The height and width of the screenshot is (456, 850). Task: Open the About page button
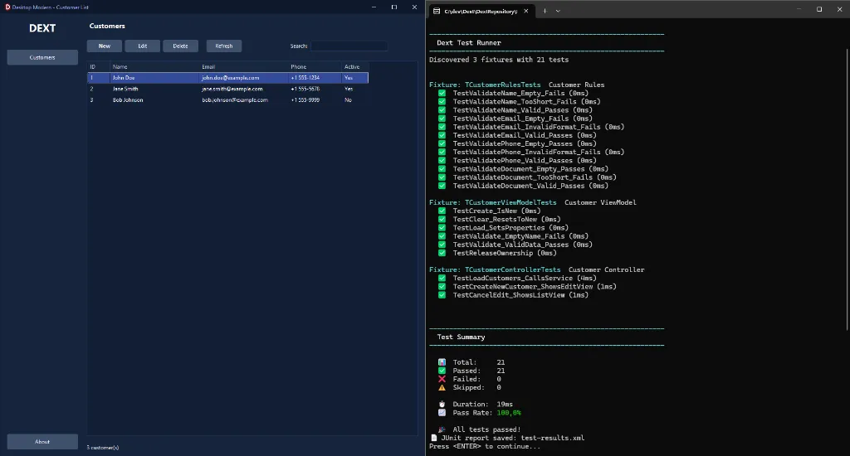tap(42, 441)
